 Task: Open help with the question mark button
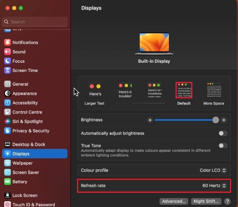tap(227, 201)
